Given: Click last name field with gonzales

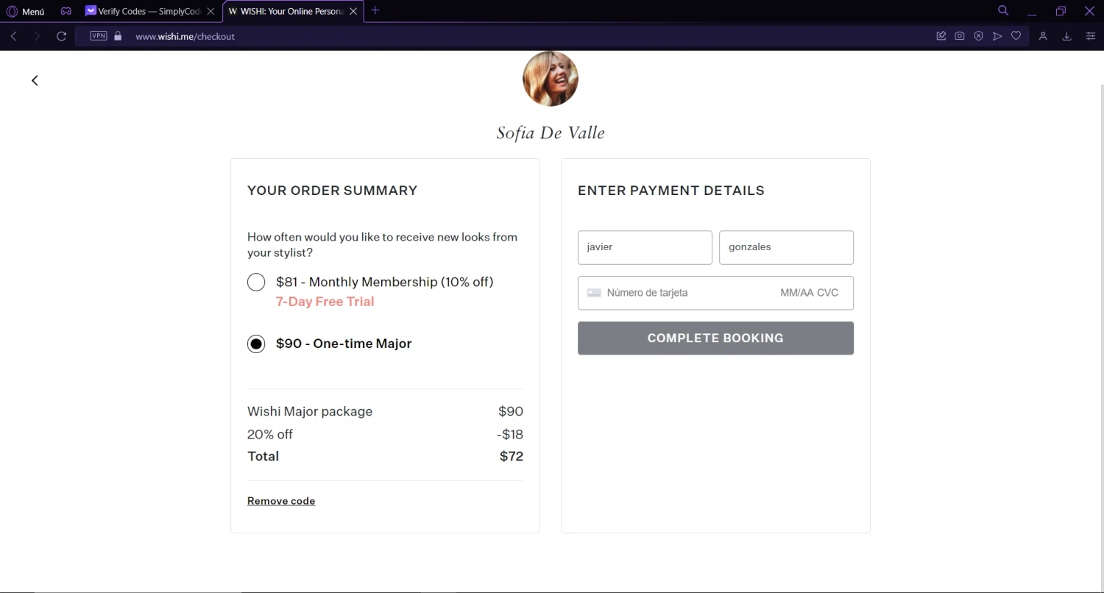Looking at the screenshot, I should [x=786, y=247].
